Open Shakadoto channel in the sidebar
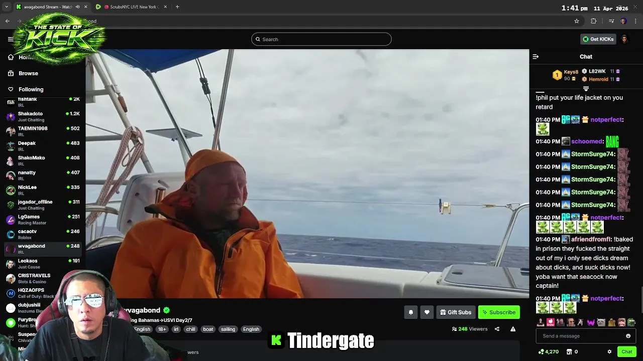 pos(43,116)
